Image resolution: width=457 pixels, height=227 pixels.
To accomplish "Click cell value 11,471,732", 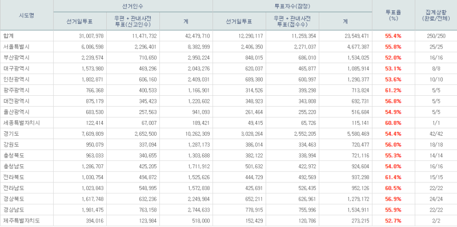I will pos(145,36).
